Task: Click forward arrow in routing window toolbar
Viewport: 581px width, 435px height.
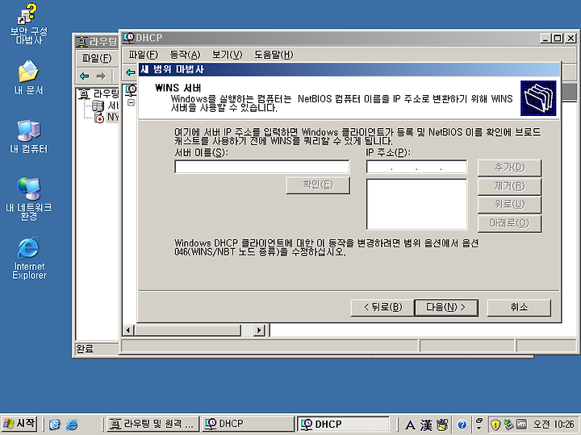Action: 101,77
